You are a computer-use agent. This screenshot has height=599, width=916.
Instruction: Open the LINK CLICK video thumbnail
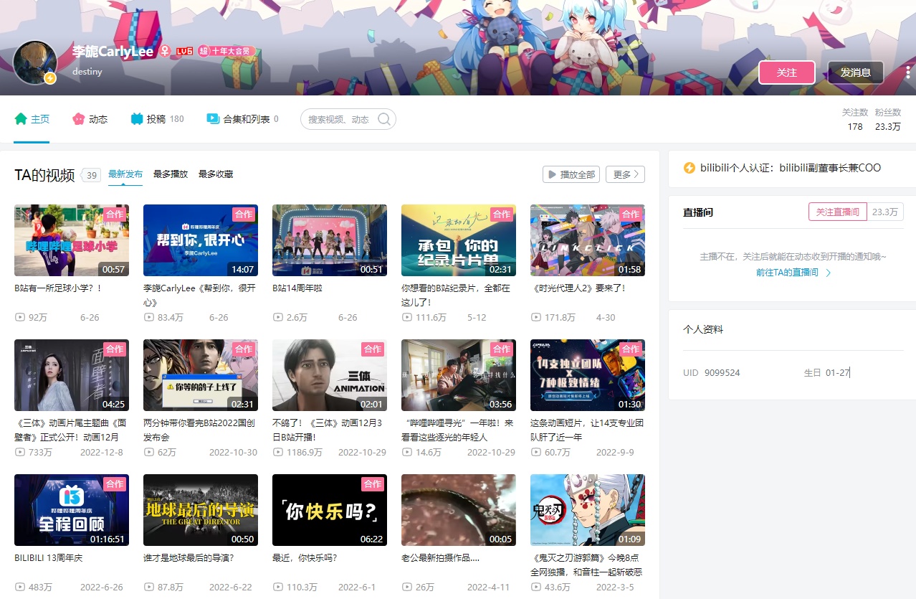(x=588, y=240)
